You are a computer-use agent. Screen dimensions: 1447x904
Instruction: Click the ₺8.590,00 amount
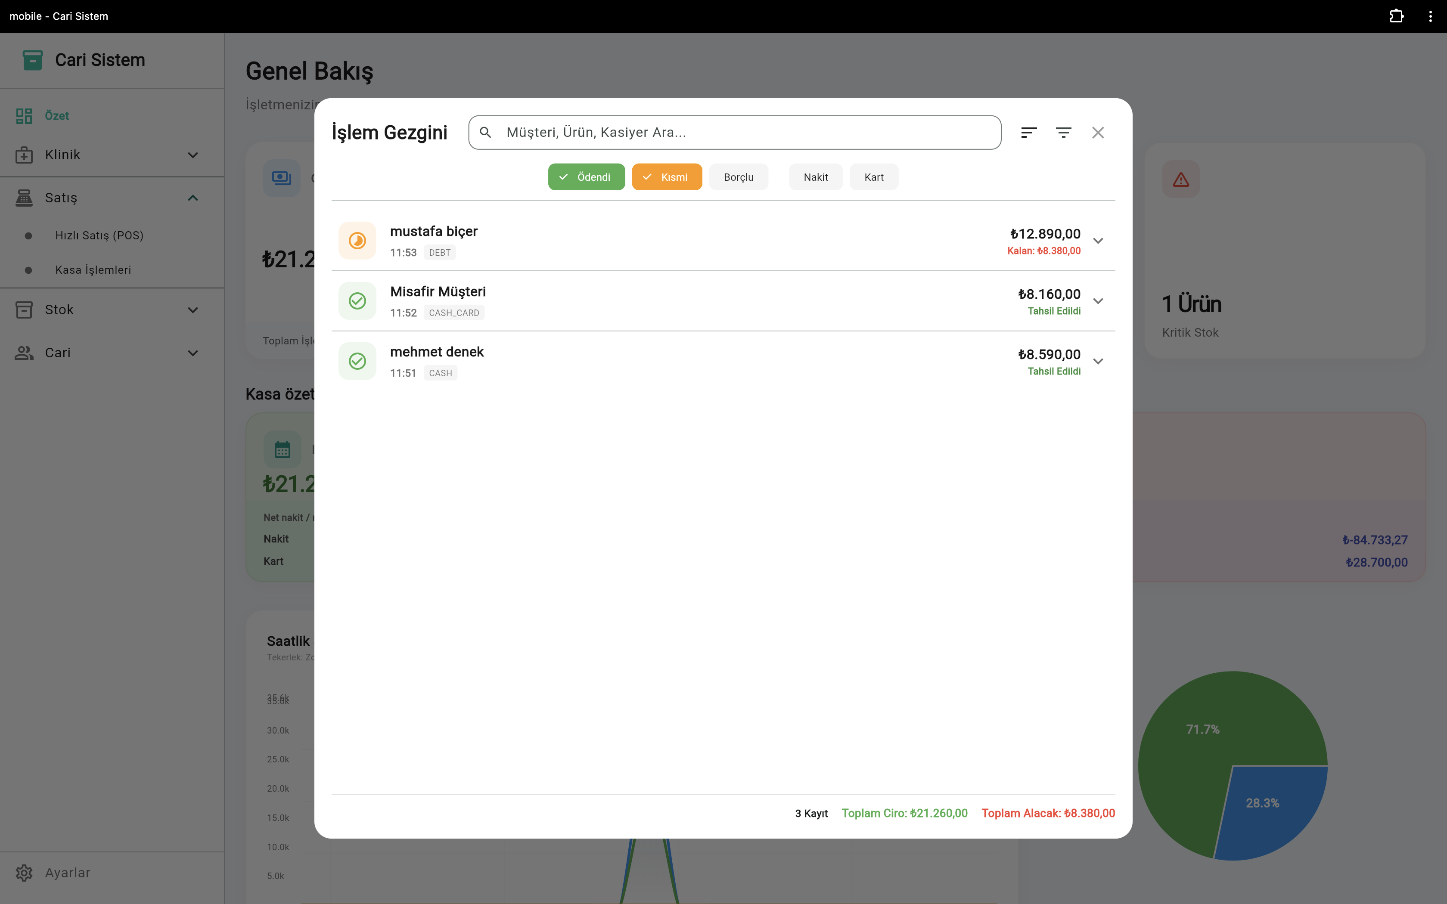(1049, 355)
